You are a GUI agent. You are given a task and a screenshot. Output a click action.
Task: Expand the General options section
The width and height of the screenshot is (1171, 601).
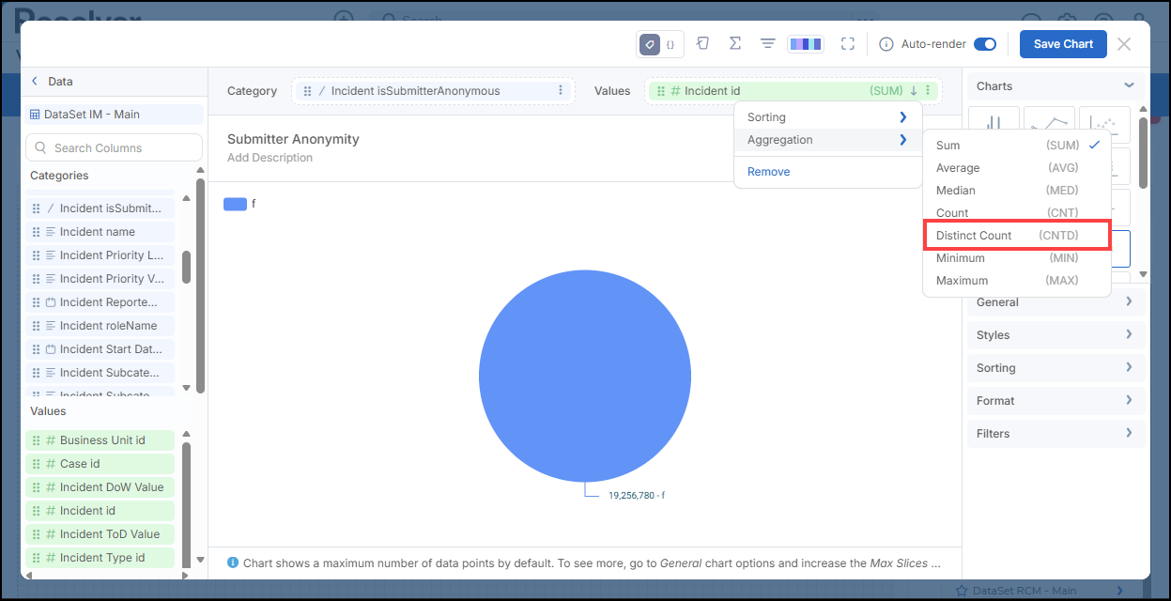(1056, 302)
